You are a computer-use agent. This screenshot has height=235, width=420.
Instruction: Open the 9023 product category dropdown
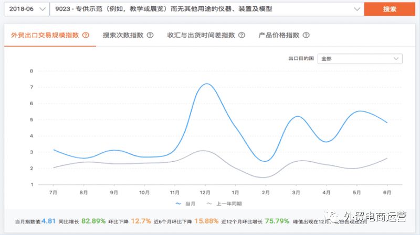pyautogui.click(x=207, y=9)
